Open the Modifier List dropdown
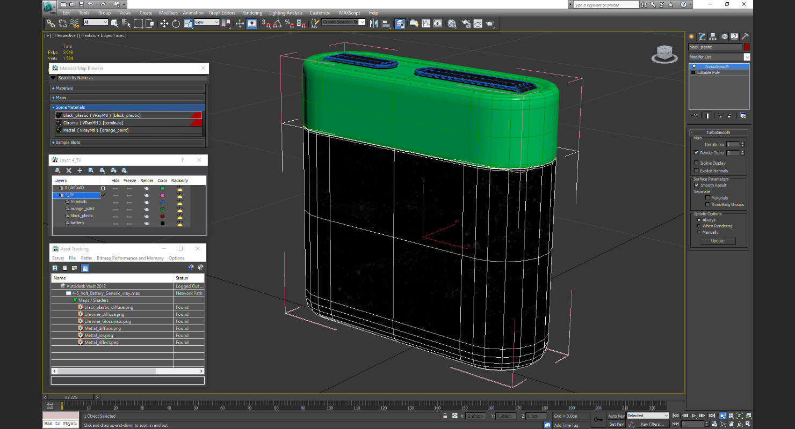795x429 pixels. [x=719, y=57]
